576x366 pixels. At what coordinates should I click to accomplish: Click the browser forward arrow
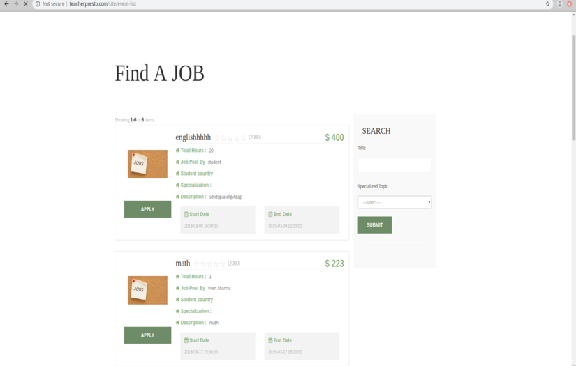click(16, 3)
